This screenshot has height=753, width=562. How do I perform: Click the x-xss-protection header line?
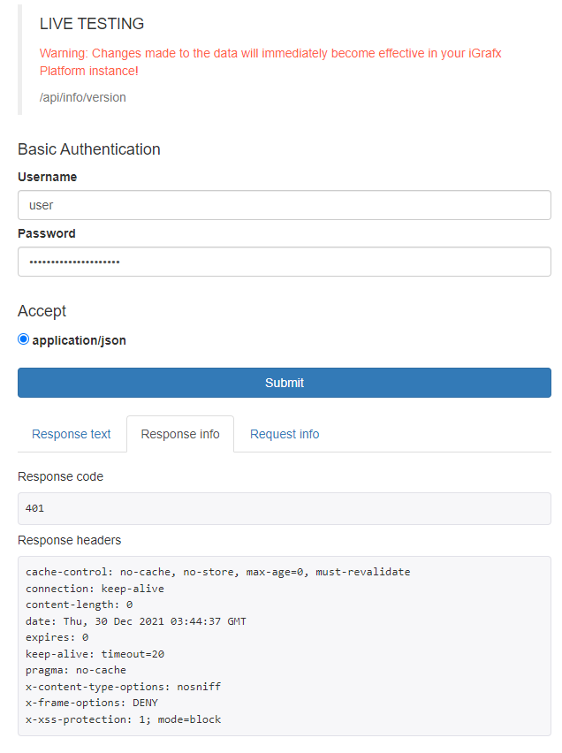click(124, 719)
